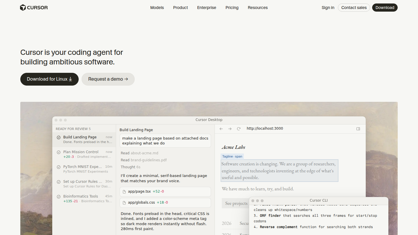The width and height of the screenshot is (418, 235).
Task: Click the 'Read about-acme.md' step
Action: click(x=140, y=153)
